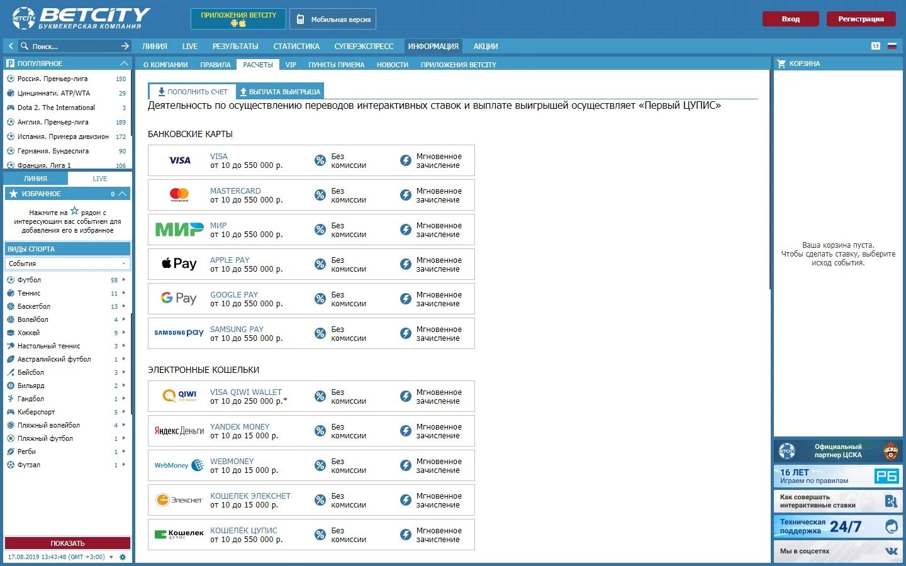This screenshot has height=566, width=906.
Task: Click the Техническая поддержка 24/7 banner
Action: tap(838, 527)
